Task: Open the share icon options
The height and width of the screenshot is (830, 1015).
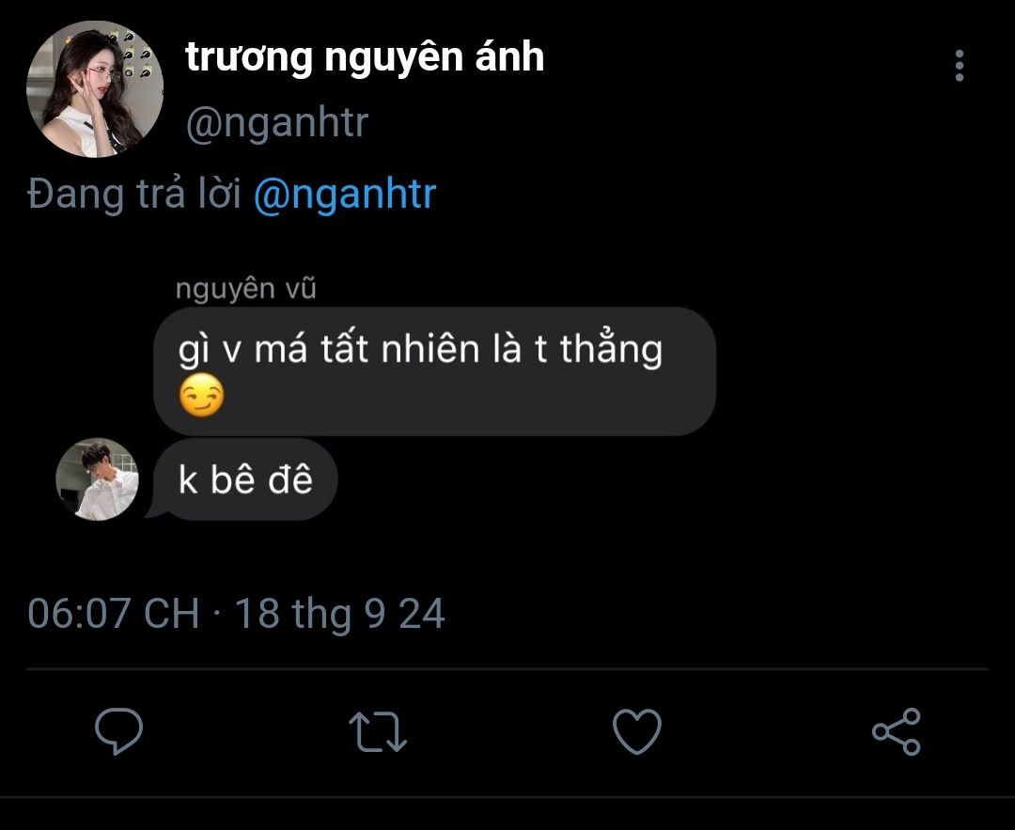Action: tap(897, 732)
